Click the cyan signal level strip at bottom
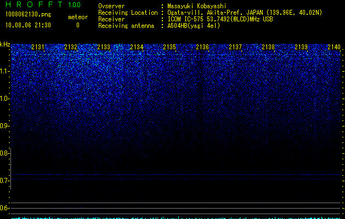The width and height of the screenshot is (345, 219). pos(176,218)
